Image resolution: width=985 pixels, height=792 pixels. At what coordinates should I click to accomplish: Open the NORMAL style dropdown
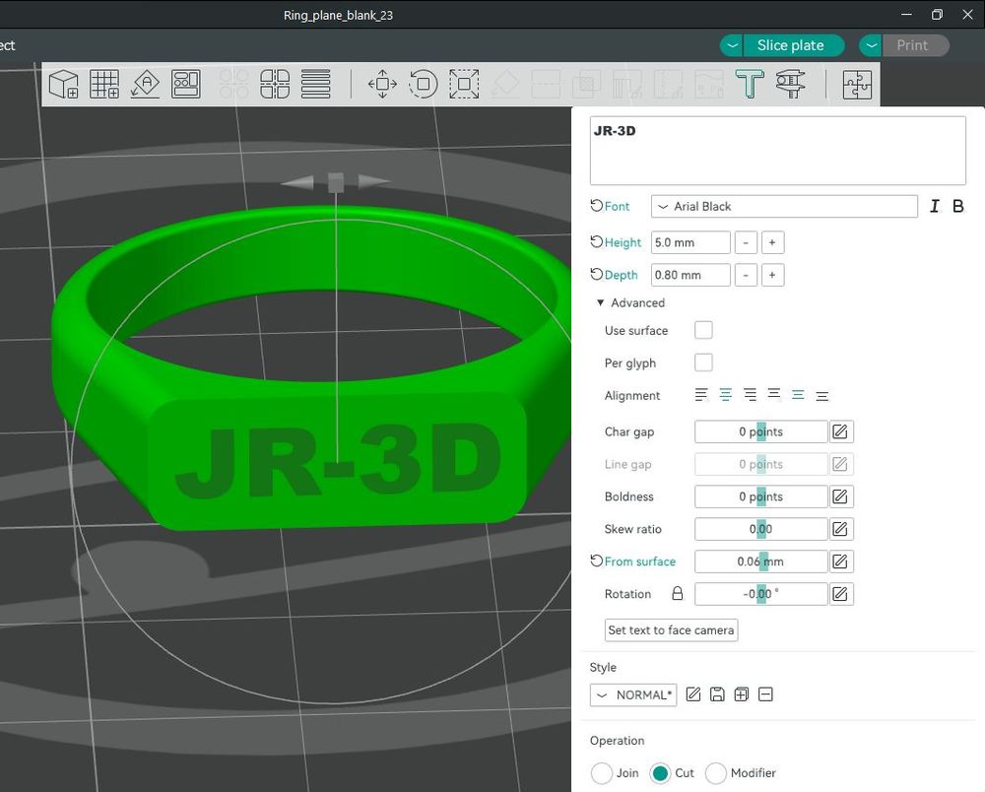pos(633,694)
